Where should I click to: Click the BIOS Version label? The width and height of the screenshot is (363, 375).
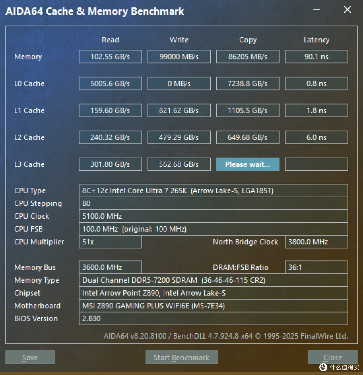(x=36, y=319)
